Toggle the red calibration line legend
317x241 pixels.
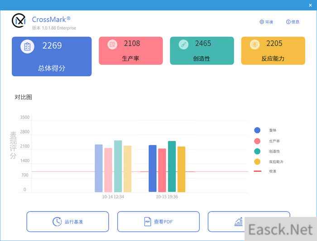pos(257,171)
